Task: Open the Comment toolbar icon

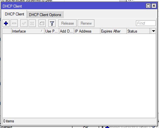Action: (x=42, y=23)
